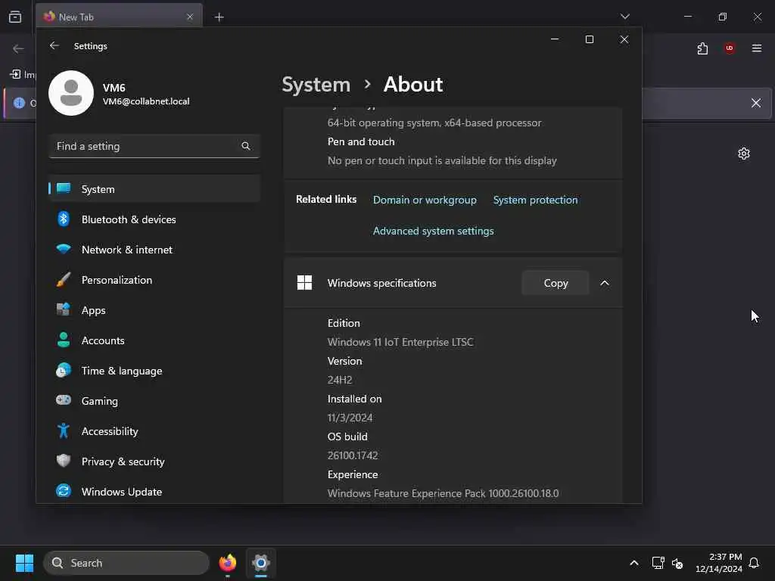This screenshot has height=581, width=775.
Task: Click the Version value 24H2
Action: [x=340, y=380]
